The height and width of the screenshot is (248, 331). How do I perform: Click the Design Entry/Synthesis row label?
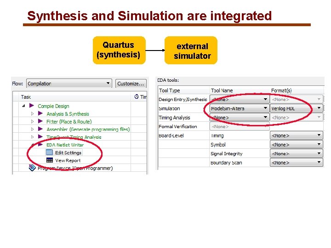coord(183,99)
